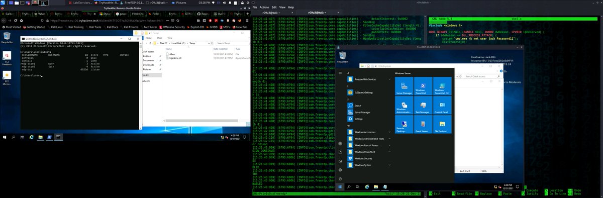
Task: Open Windows Administrative Tools tile
Action: (x=404, y=105)
